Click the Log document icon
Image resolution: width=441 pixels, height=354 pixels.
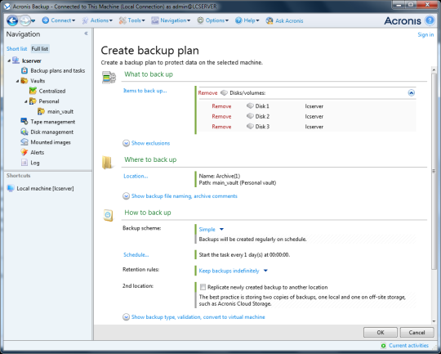(24, 163)
